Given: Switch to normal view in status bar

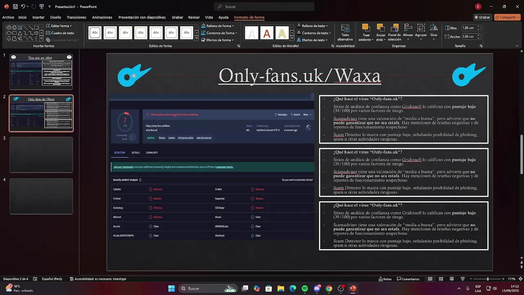Looking at the screenshot, I should pyautogui.click(x=430, y=279).
